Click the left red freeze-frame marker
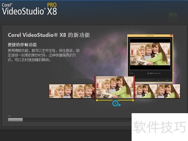 point(95,87)
